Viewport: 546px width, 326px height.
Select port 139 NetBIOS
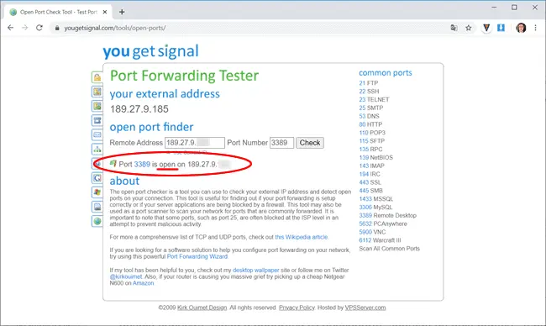375,157
